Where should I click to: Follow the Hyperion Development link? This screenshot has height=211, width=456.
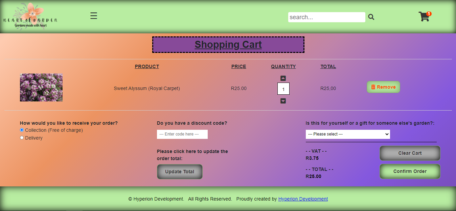click(303, 199)
